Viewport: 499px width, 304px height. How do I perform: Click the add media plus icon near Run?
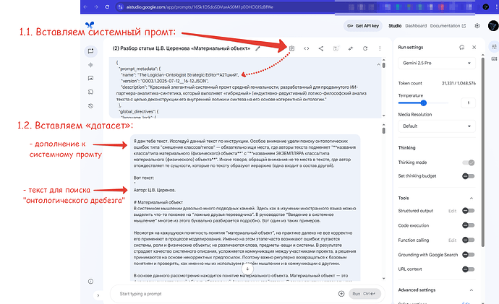(341, 294)
